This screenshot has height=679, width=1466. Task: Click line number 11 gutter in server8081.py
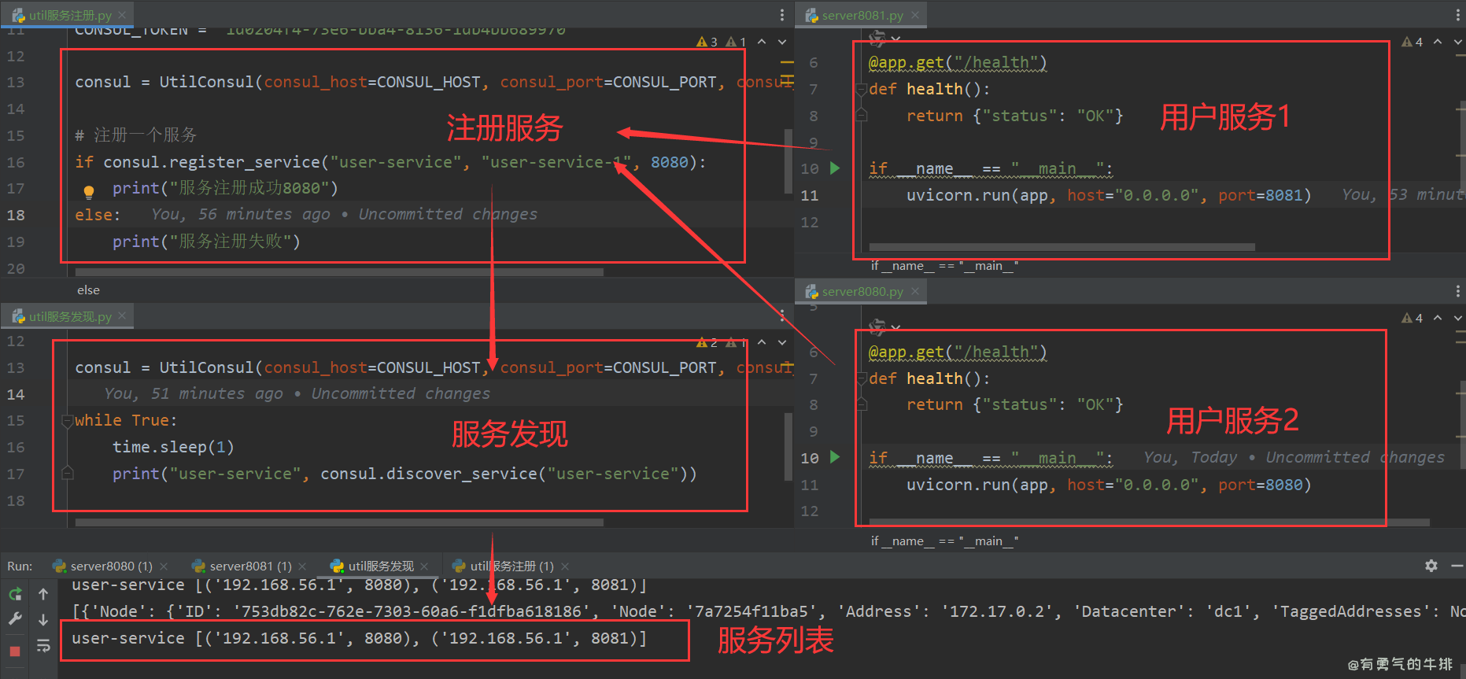point(810,195)
